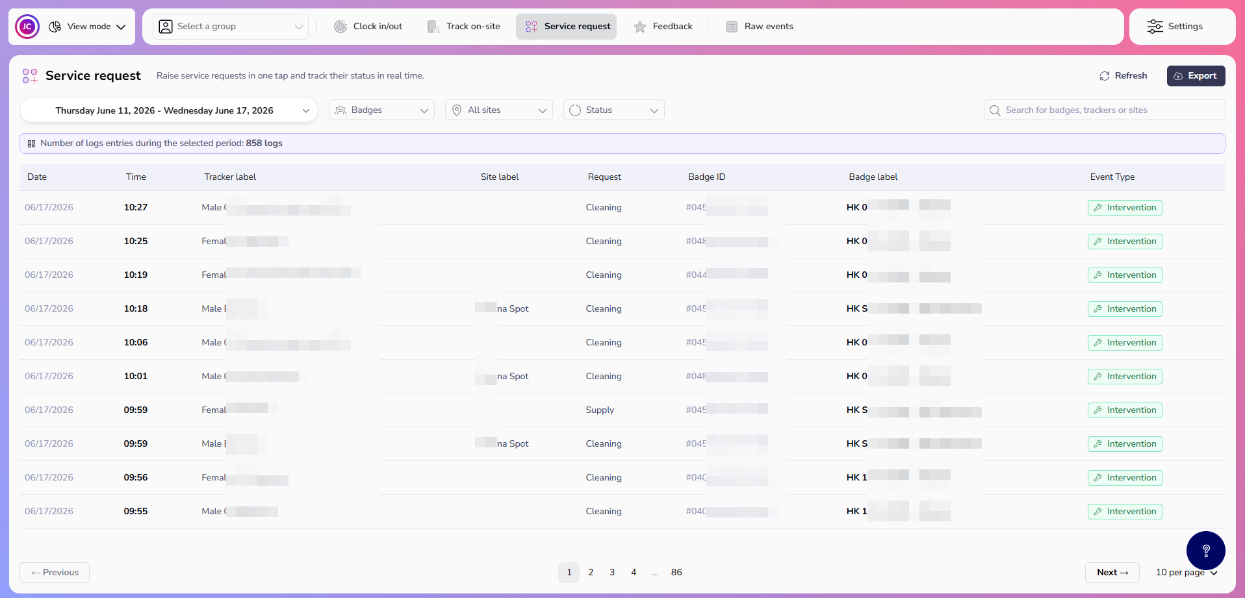Click the Select a group person icon
The width and height of the screenshot is (1245, 598).
pyautogui.click(x=166, y=27)
